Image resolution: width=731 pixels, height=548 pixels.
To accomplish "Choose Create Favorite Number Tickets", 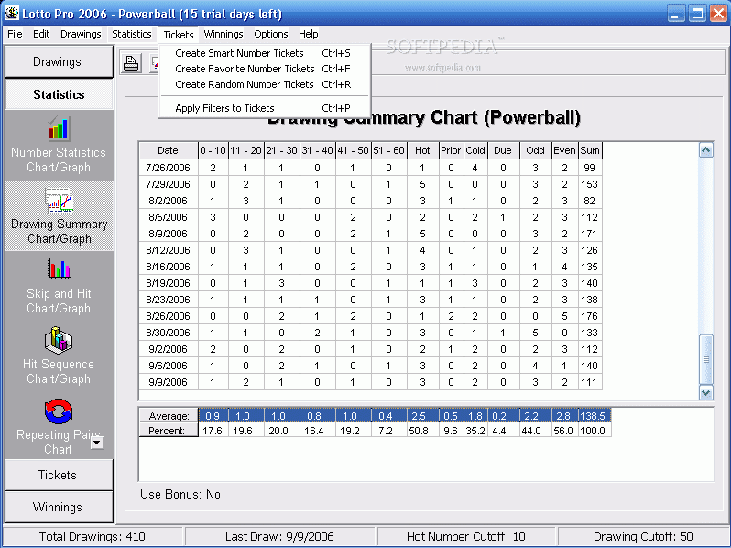I will coord(265,69).
